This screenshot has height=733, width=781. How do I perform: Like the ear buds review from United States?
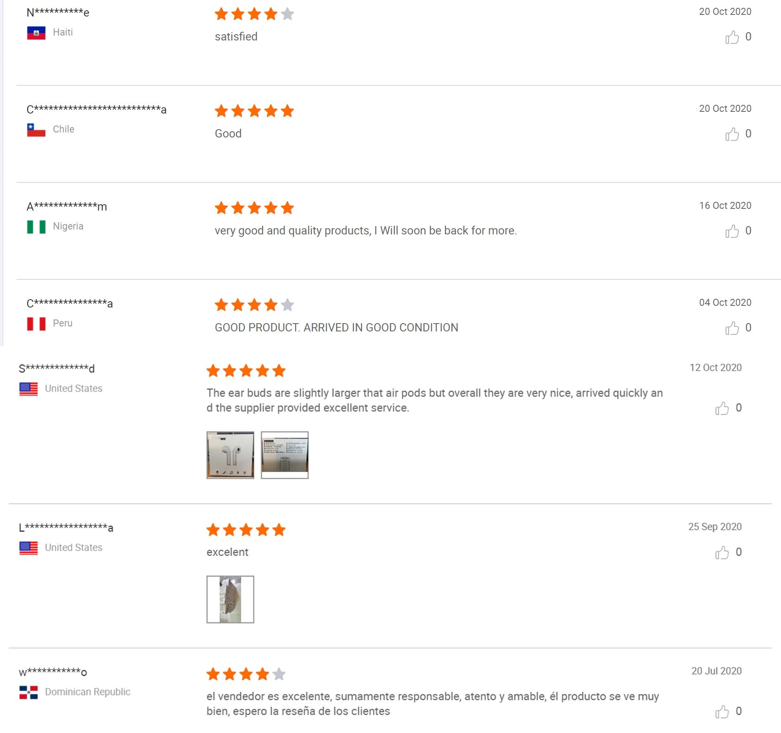(722, 408)
